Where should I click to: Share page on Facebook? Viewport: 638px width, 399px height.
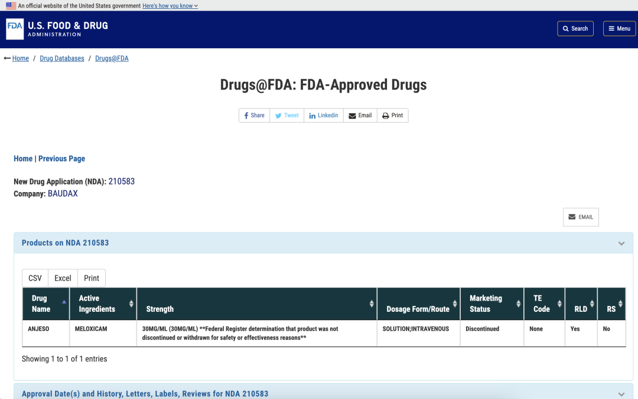click(254, 116)
